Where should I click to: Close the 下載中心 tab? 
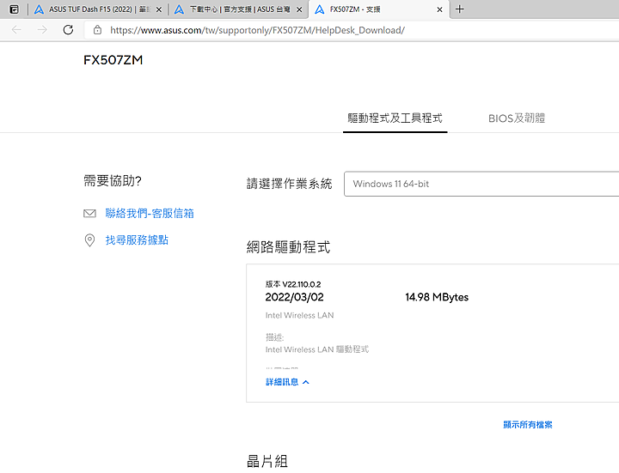(x=299, y=9)
